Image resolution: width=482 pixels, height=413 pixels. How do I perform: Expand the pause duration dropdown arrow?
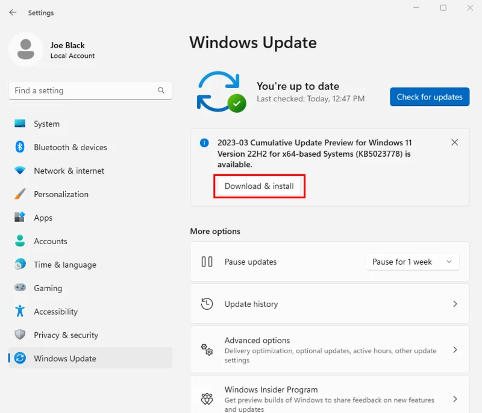449,262
